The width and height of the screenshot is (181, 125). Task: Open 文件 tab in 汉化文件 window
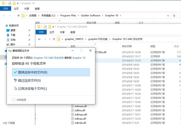point(41,32)
